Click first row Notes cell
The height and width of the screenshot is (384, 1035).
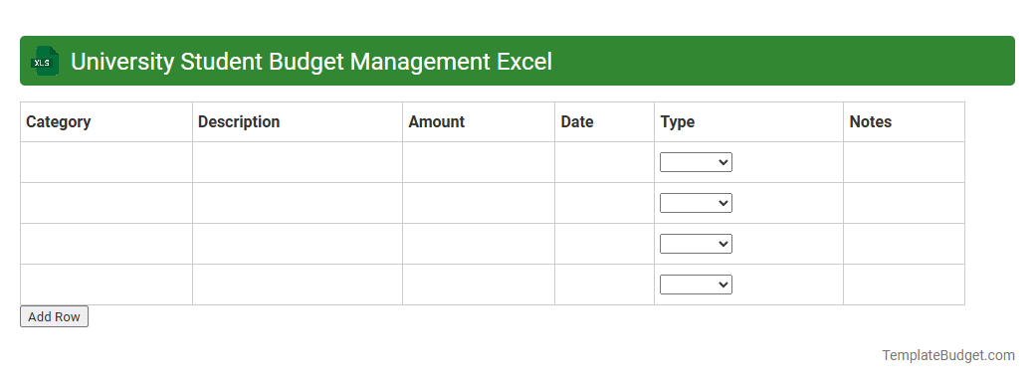coord(905,162)
